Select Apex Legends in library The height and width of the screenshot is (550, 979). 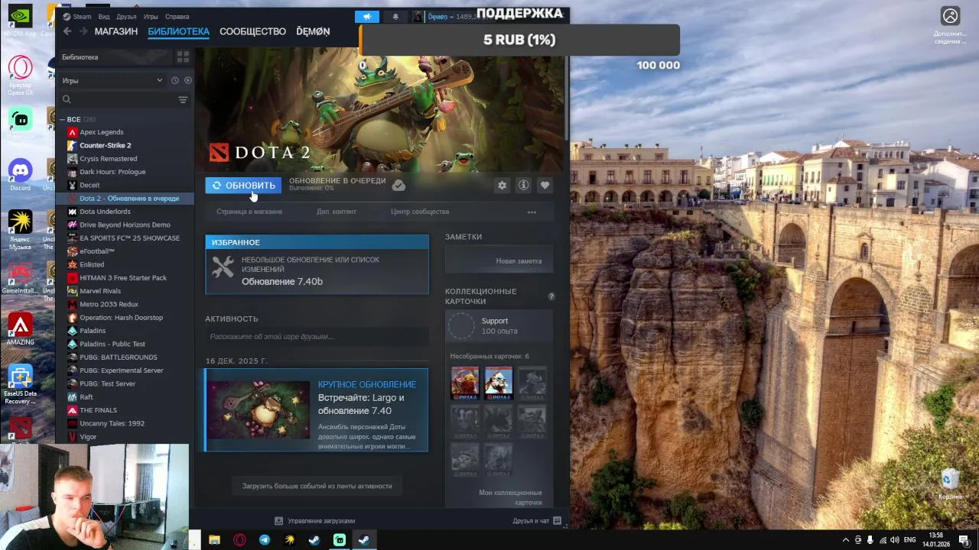click(x=102, y=132)
